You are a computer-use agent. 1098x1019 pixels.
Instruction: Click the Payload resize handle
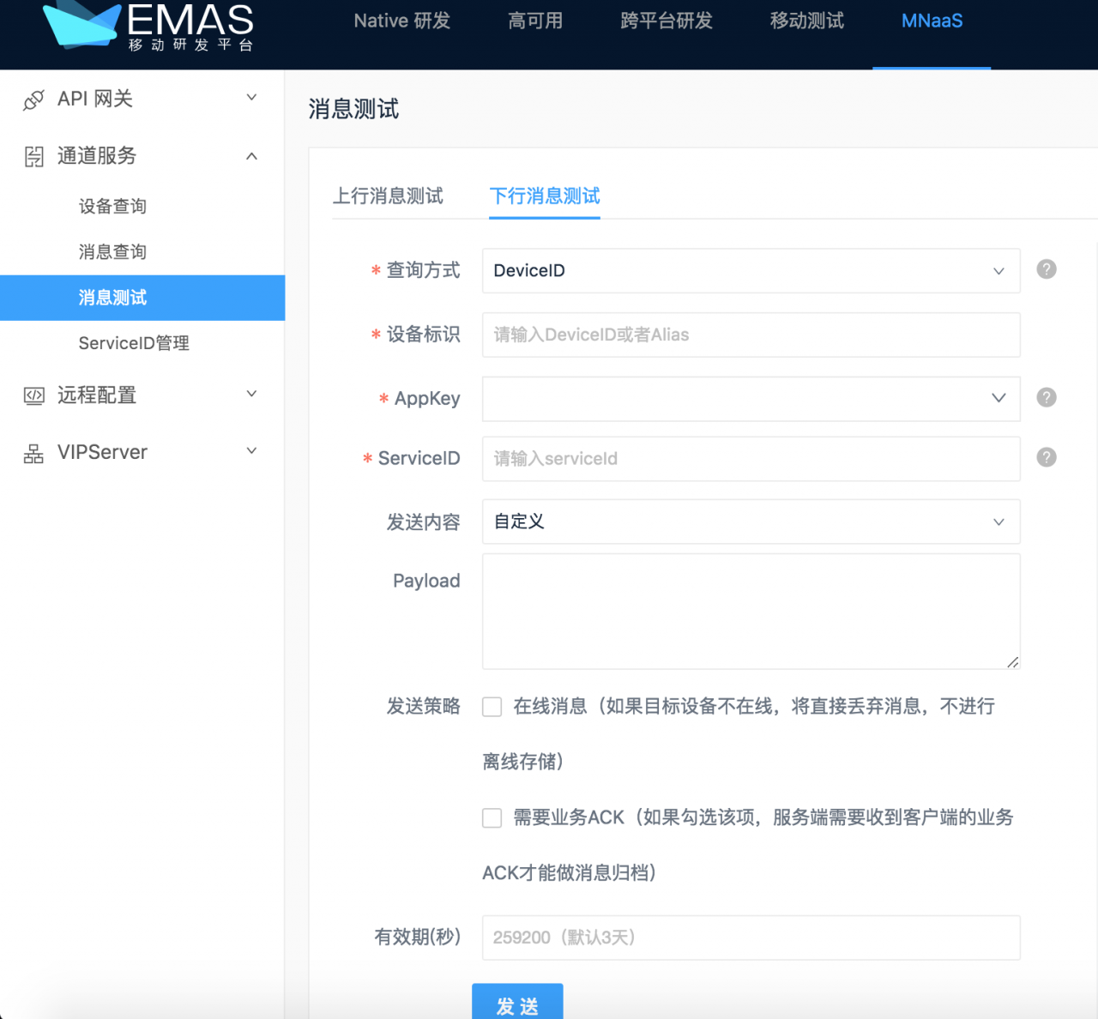(1013, 661)
